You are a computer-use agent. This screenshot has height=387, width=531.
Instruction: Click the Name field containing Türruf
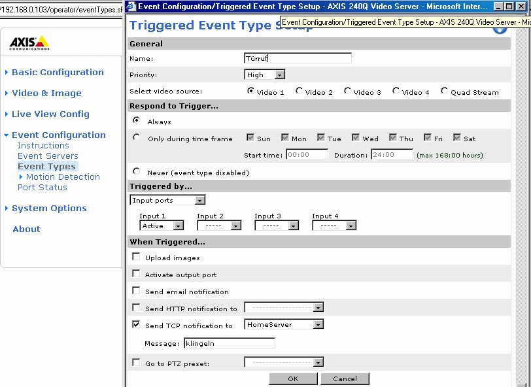[x=298, y=58]
